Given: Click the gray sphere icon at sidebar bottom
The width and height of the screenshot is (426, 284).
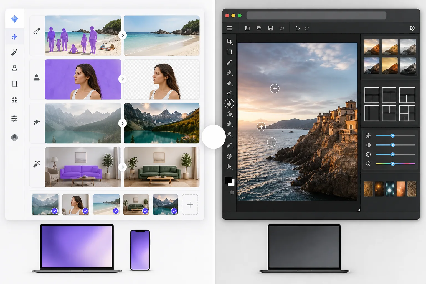Looking at the screenshot, I should [14, 137].
